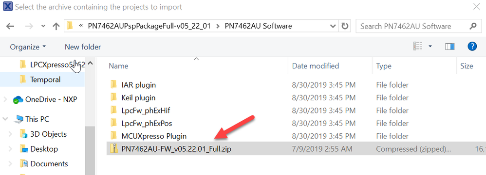Open the view options dropdown arrow
The height and width of the screenshot is (175, 486).
click(x=430, y=47)
